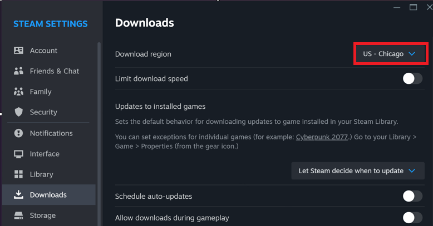Select the Downloads settings tab
This screenshot has width=433, height=226.
(48, 195)
